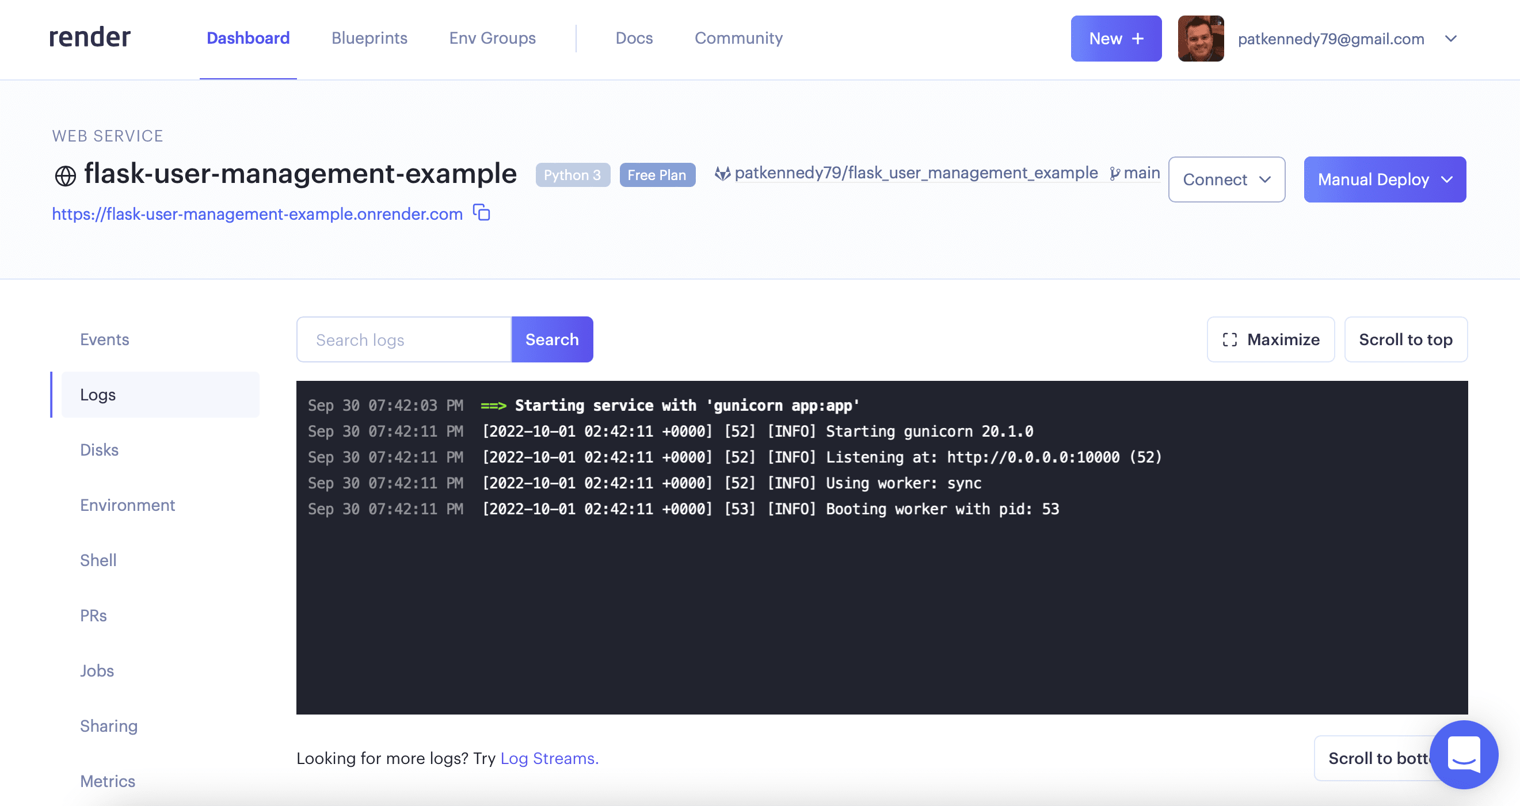Image resolution: width=1520 pixels, height=806 pixels.
Task: Click the profile avatar photo
Action: [x=1201, y=39]
